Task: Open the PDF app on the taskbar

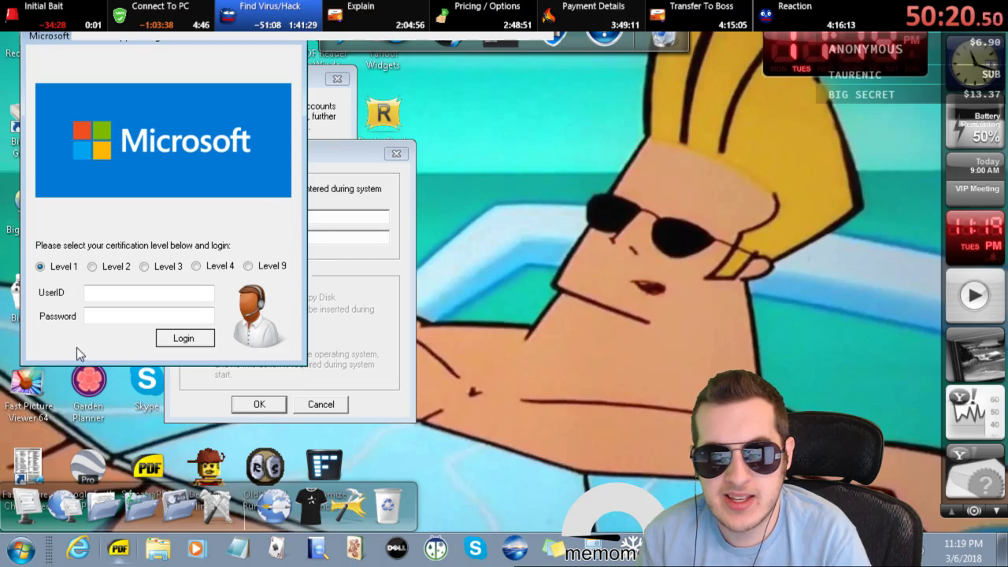Action: [119, 548]
